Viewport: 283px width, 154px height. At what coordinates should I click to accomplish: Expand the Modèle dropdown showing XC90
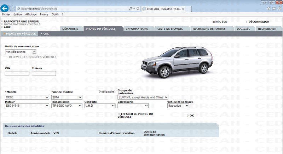27,97
